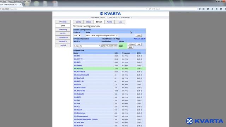
Task: Click the Firefox bookmark star icon
Action: pyautogui.click(x=200, y=9)
